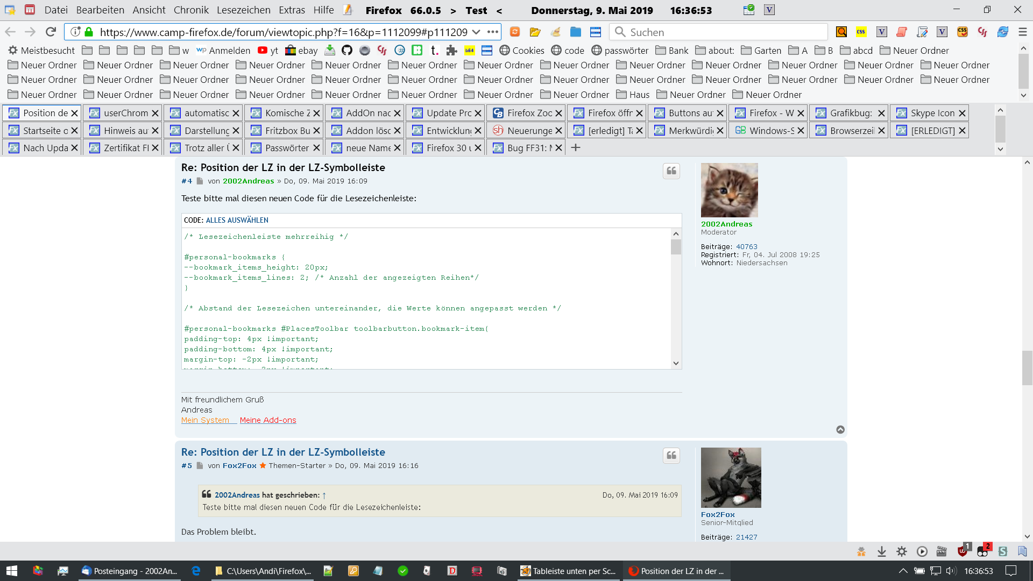This screenshot has width=1033, height=581.
Task: Click the back-to-top arrow in post #4
Action: [840, 429]
